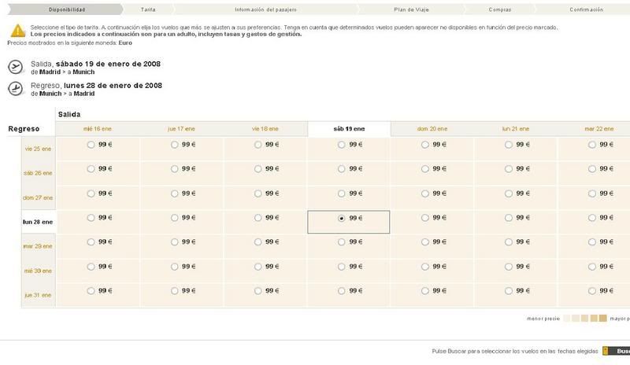The width and height of the screenshot is (630, 365).
Task: Click 'lunes 28 de enero de 2008' text
Action: 113,86
